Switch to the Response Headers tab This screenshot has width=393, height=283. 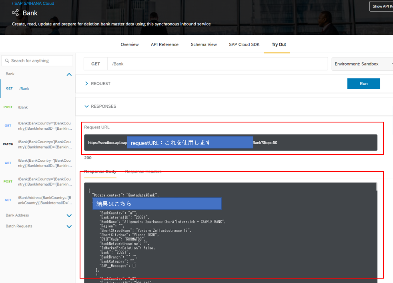(143, 171)
